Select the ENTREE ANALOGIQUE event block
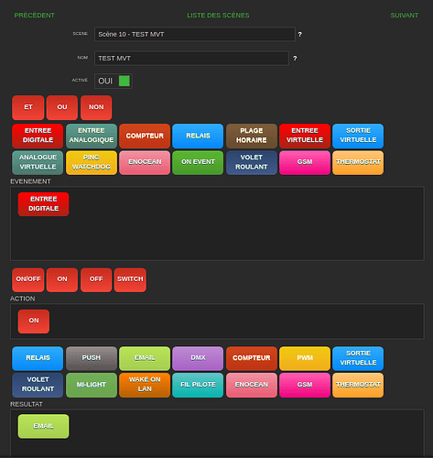Viewport: 433px width, 458px height. [92, 136]
